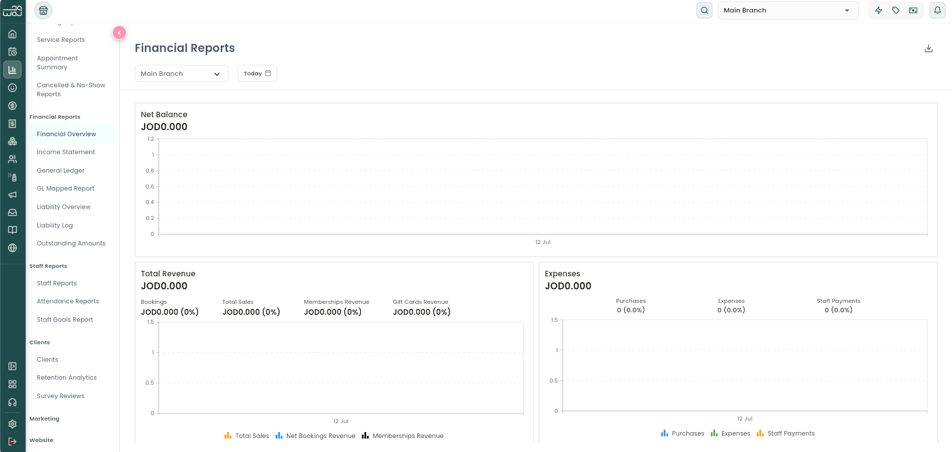952x452 pixels.
Task: Open the calendar icon in sidebar
Action: [x=12, y=51]
